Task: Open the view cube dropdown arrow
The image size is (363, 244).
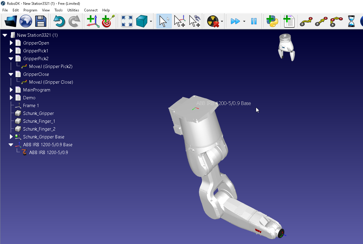Action: (x=151, y=21)
